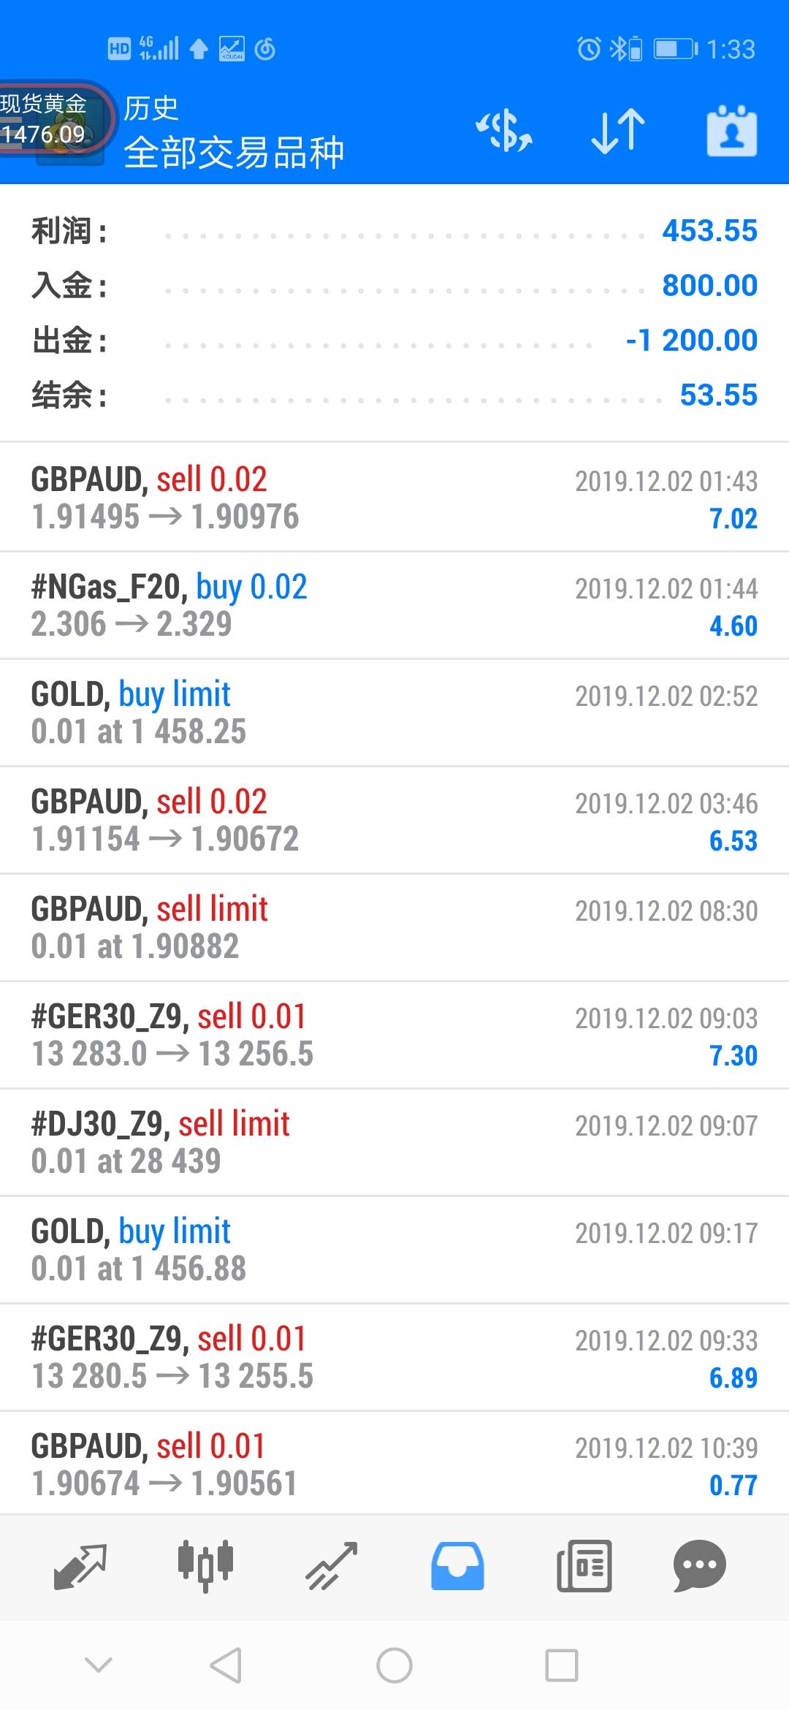Open the GBPAUD sell limit at 1.90882

[394, 927]
